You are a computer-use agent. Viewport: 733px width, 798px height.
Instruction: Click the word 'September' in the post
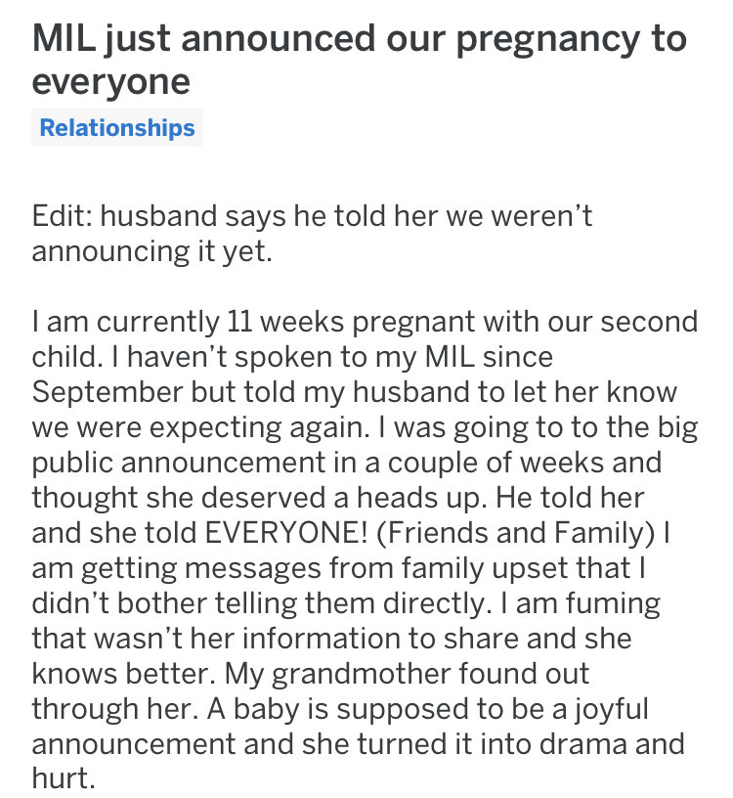(108, 393)
